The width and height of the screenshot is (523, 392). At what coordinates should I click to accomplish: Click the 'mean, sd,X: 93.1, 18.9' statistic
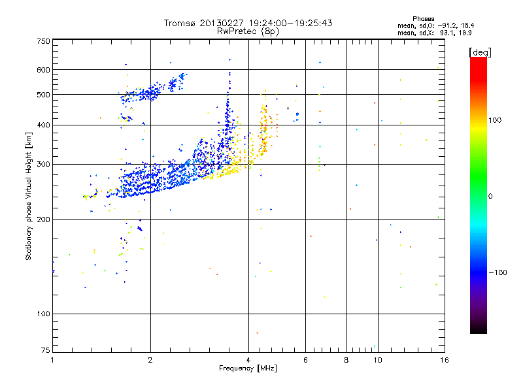(x=434, y=33)
